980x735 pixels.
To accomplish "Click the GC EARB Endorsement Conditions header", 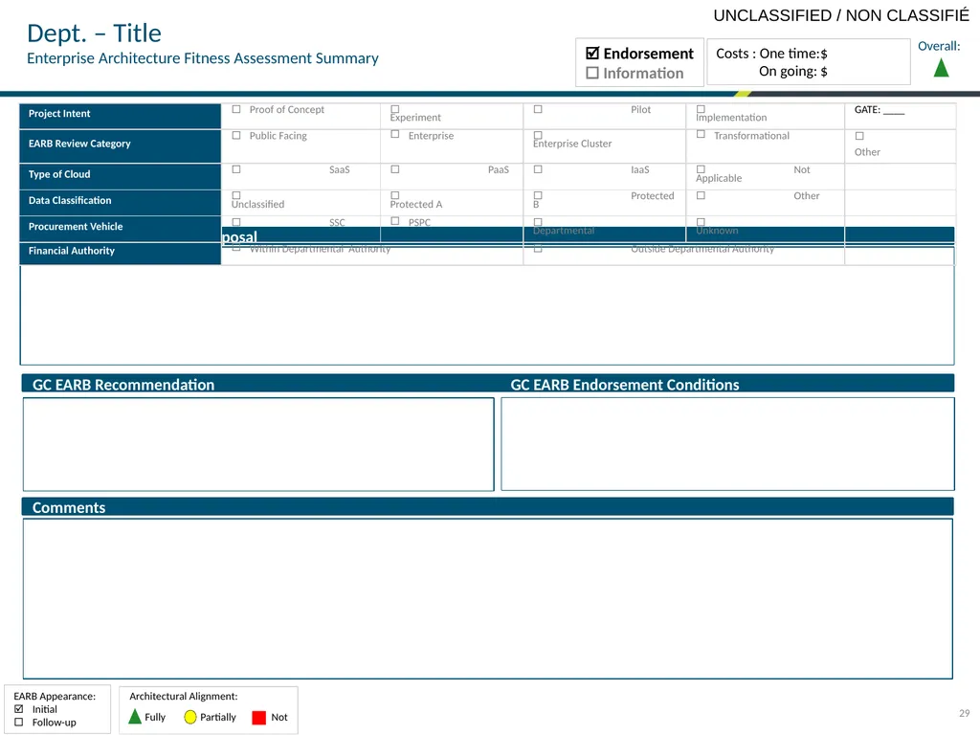I will [625, 385].
